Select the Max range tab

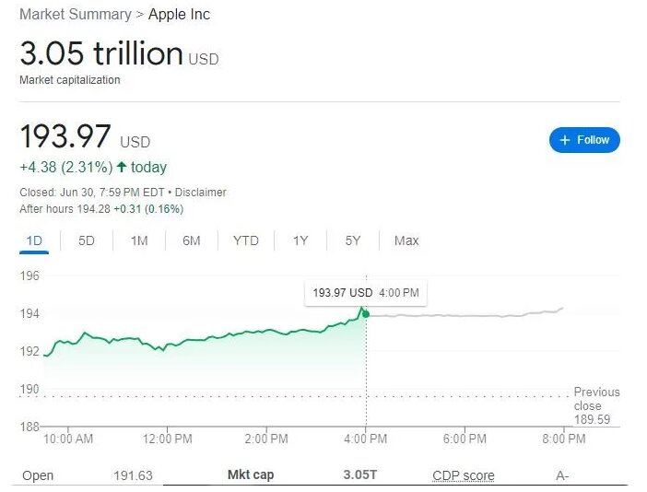pyautogui.click(x=406, y=241)
